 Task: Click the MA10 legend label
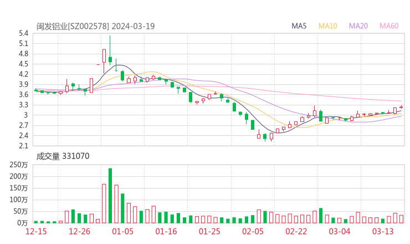[327, 26]
